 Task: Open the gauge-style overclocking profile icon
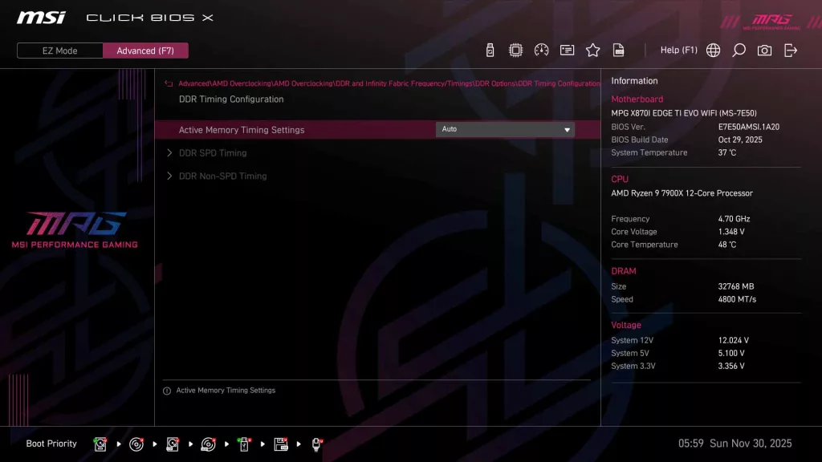542,50
